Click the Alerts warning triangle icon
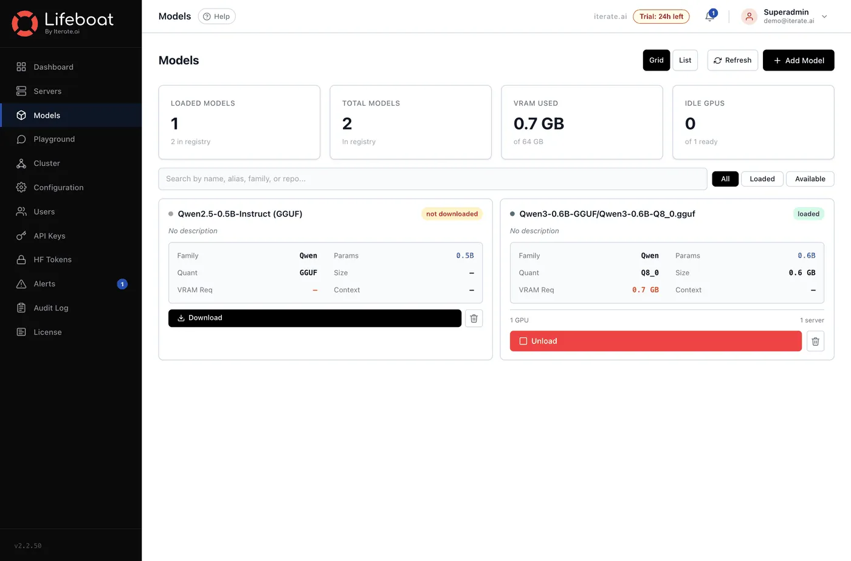Screen dimensions: 851x561 pos(21,284)
